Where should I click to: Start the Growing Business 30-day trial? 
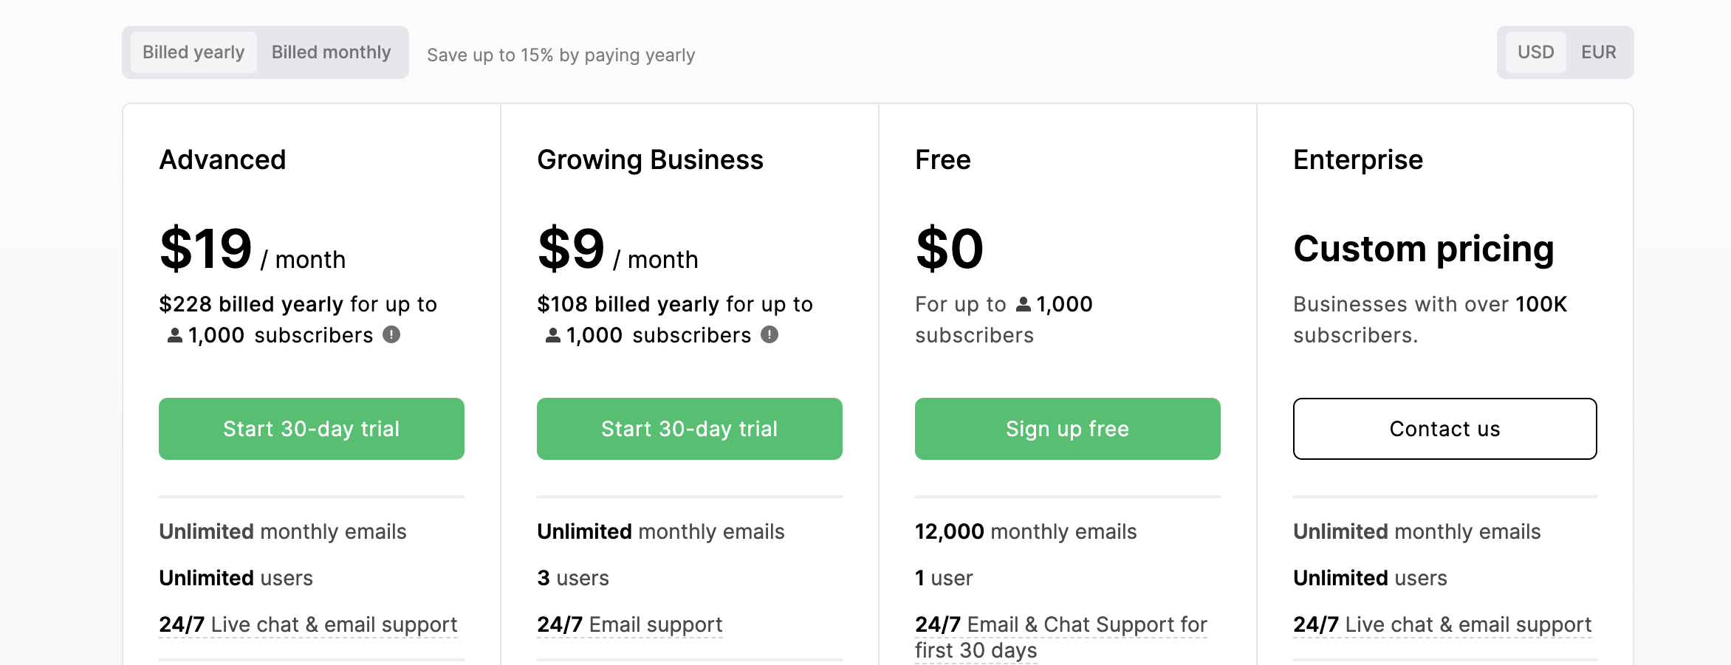click(x=690, y=429)
